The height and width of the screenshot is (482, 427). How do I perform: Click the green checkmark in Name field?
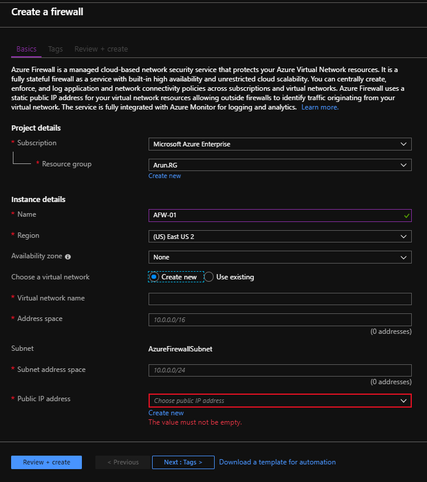(x=407, y=216)
